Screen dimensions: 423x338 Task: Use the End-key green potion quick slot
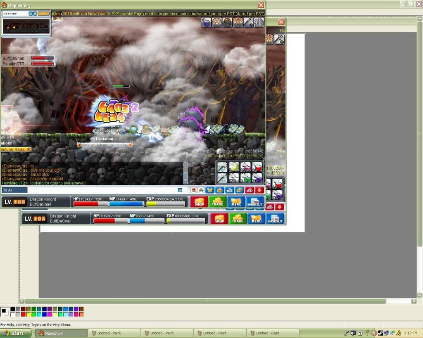click(245, 178)
